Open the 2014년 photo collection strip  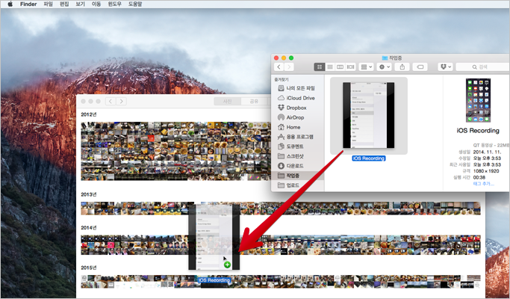(281, 244)
